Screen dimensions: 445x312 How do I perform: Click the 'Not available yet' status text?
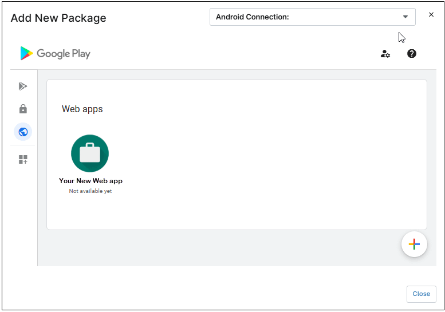tap(90, 191)
